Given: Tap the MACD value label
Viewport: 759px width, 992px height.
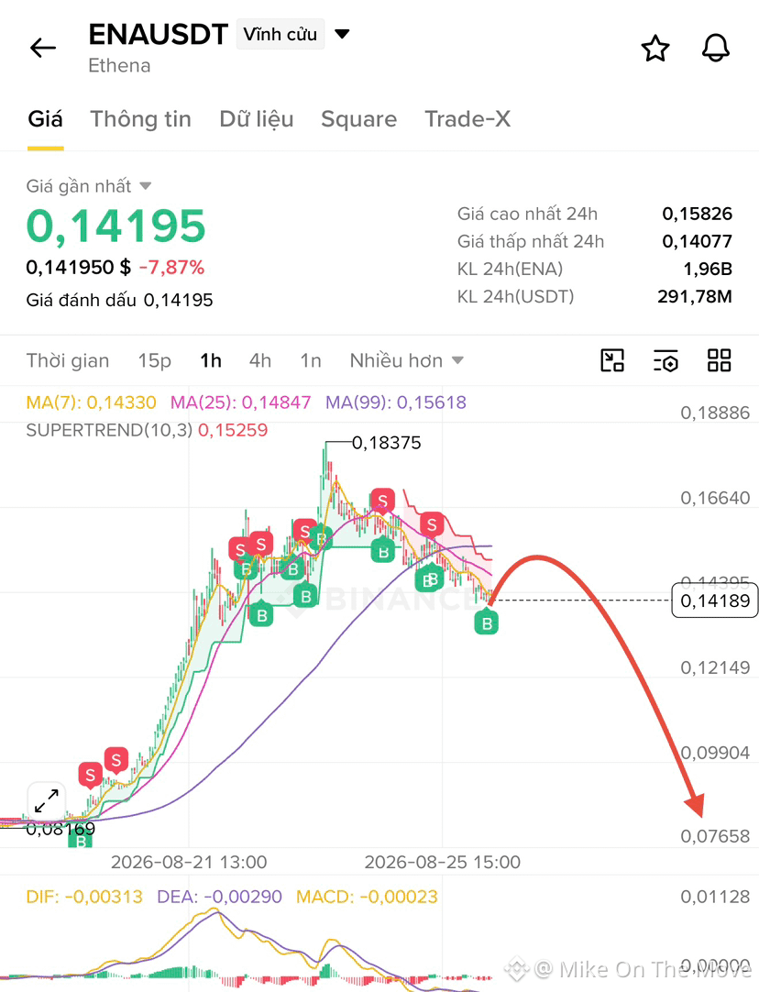Looking at the screenshot, I should pyautogui.click(x=367, y=897).
